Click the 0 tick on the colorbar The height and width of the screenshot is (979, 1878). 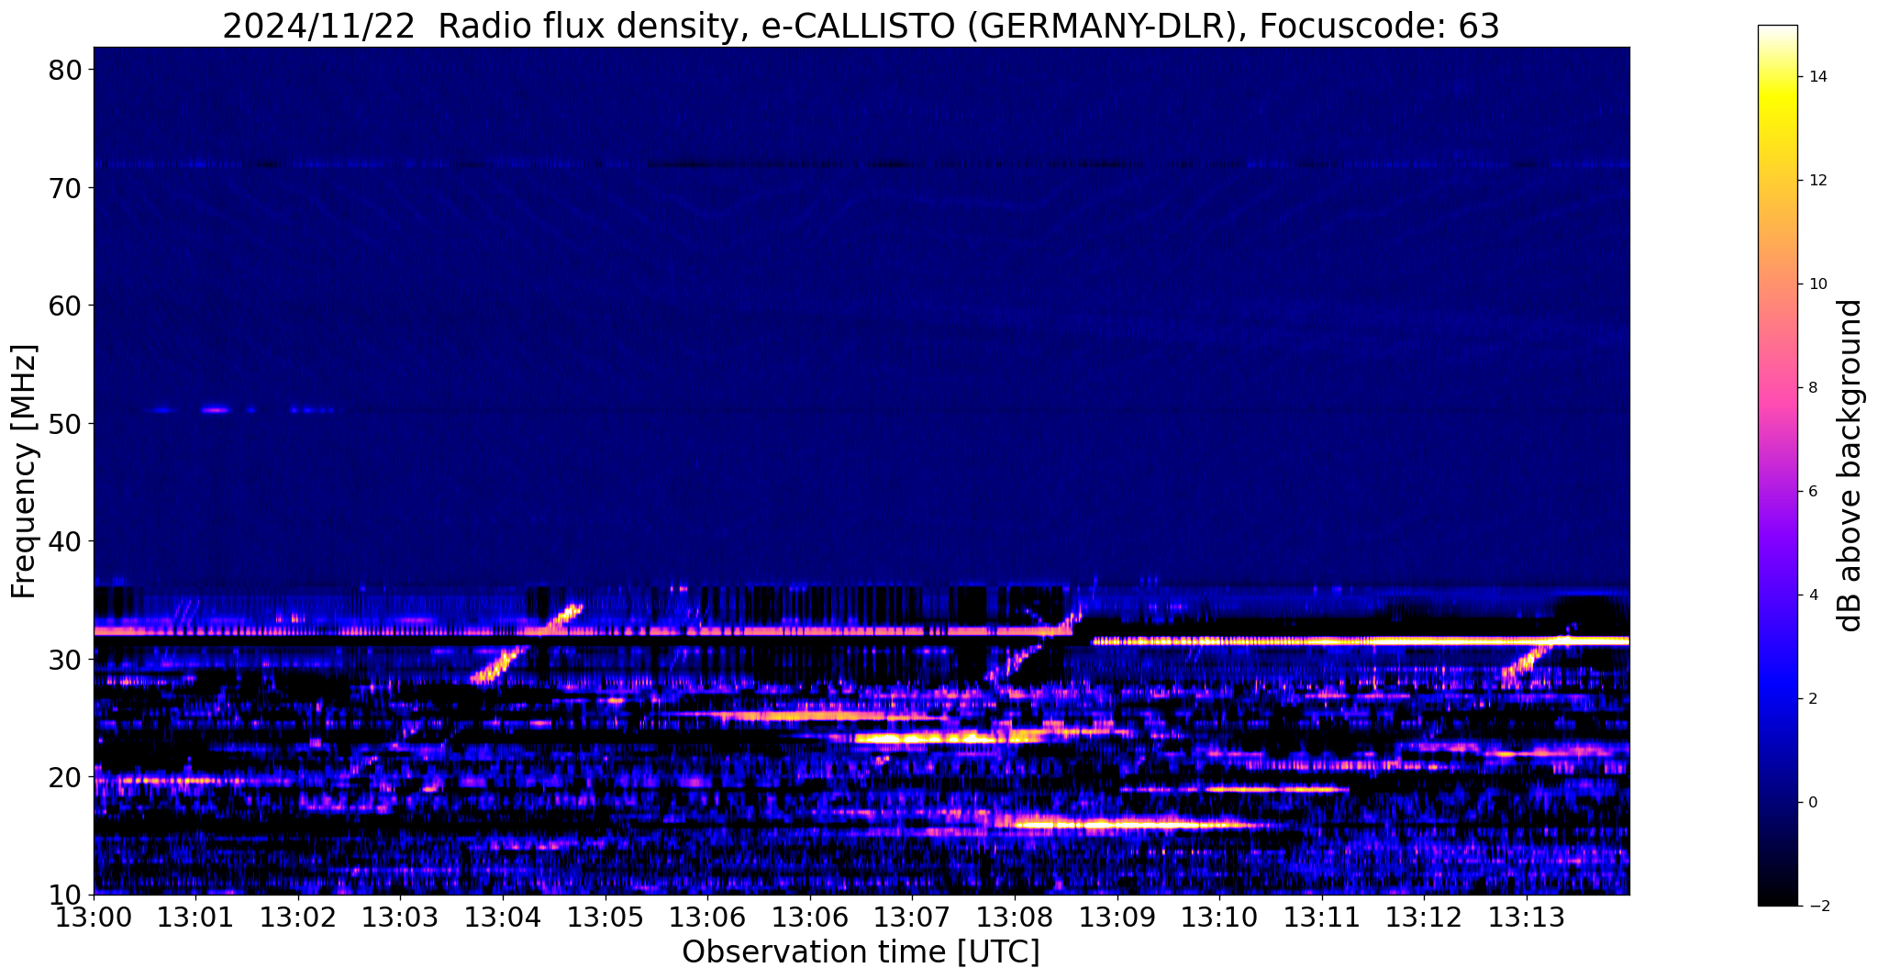(1812, 803)
